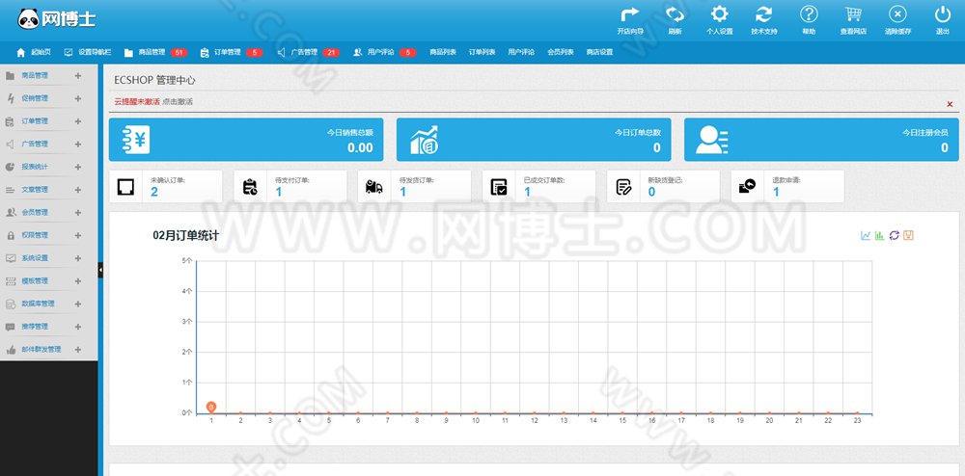
Task: Click the 刷新 refresh icon
Action: 675,14
